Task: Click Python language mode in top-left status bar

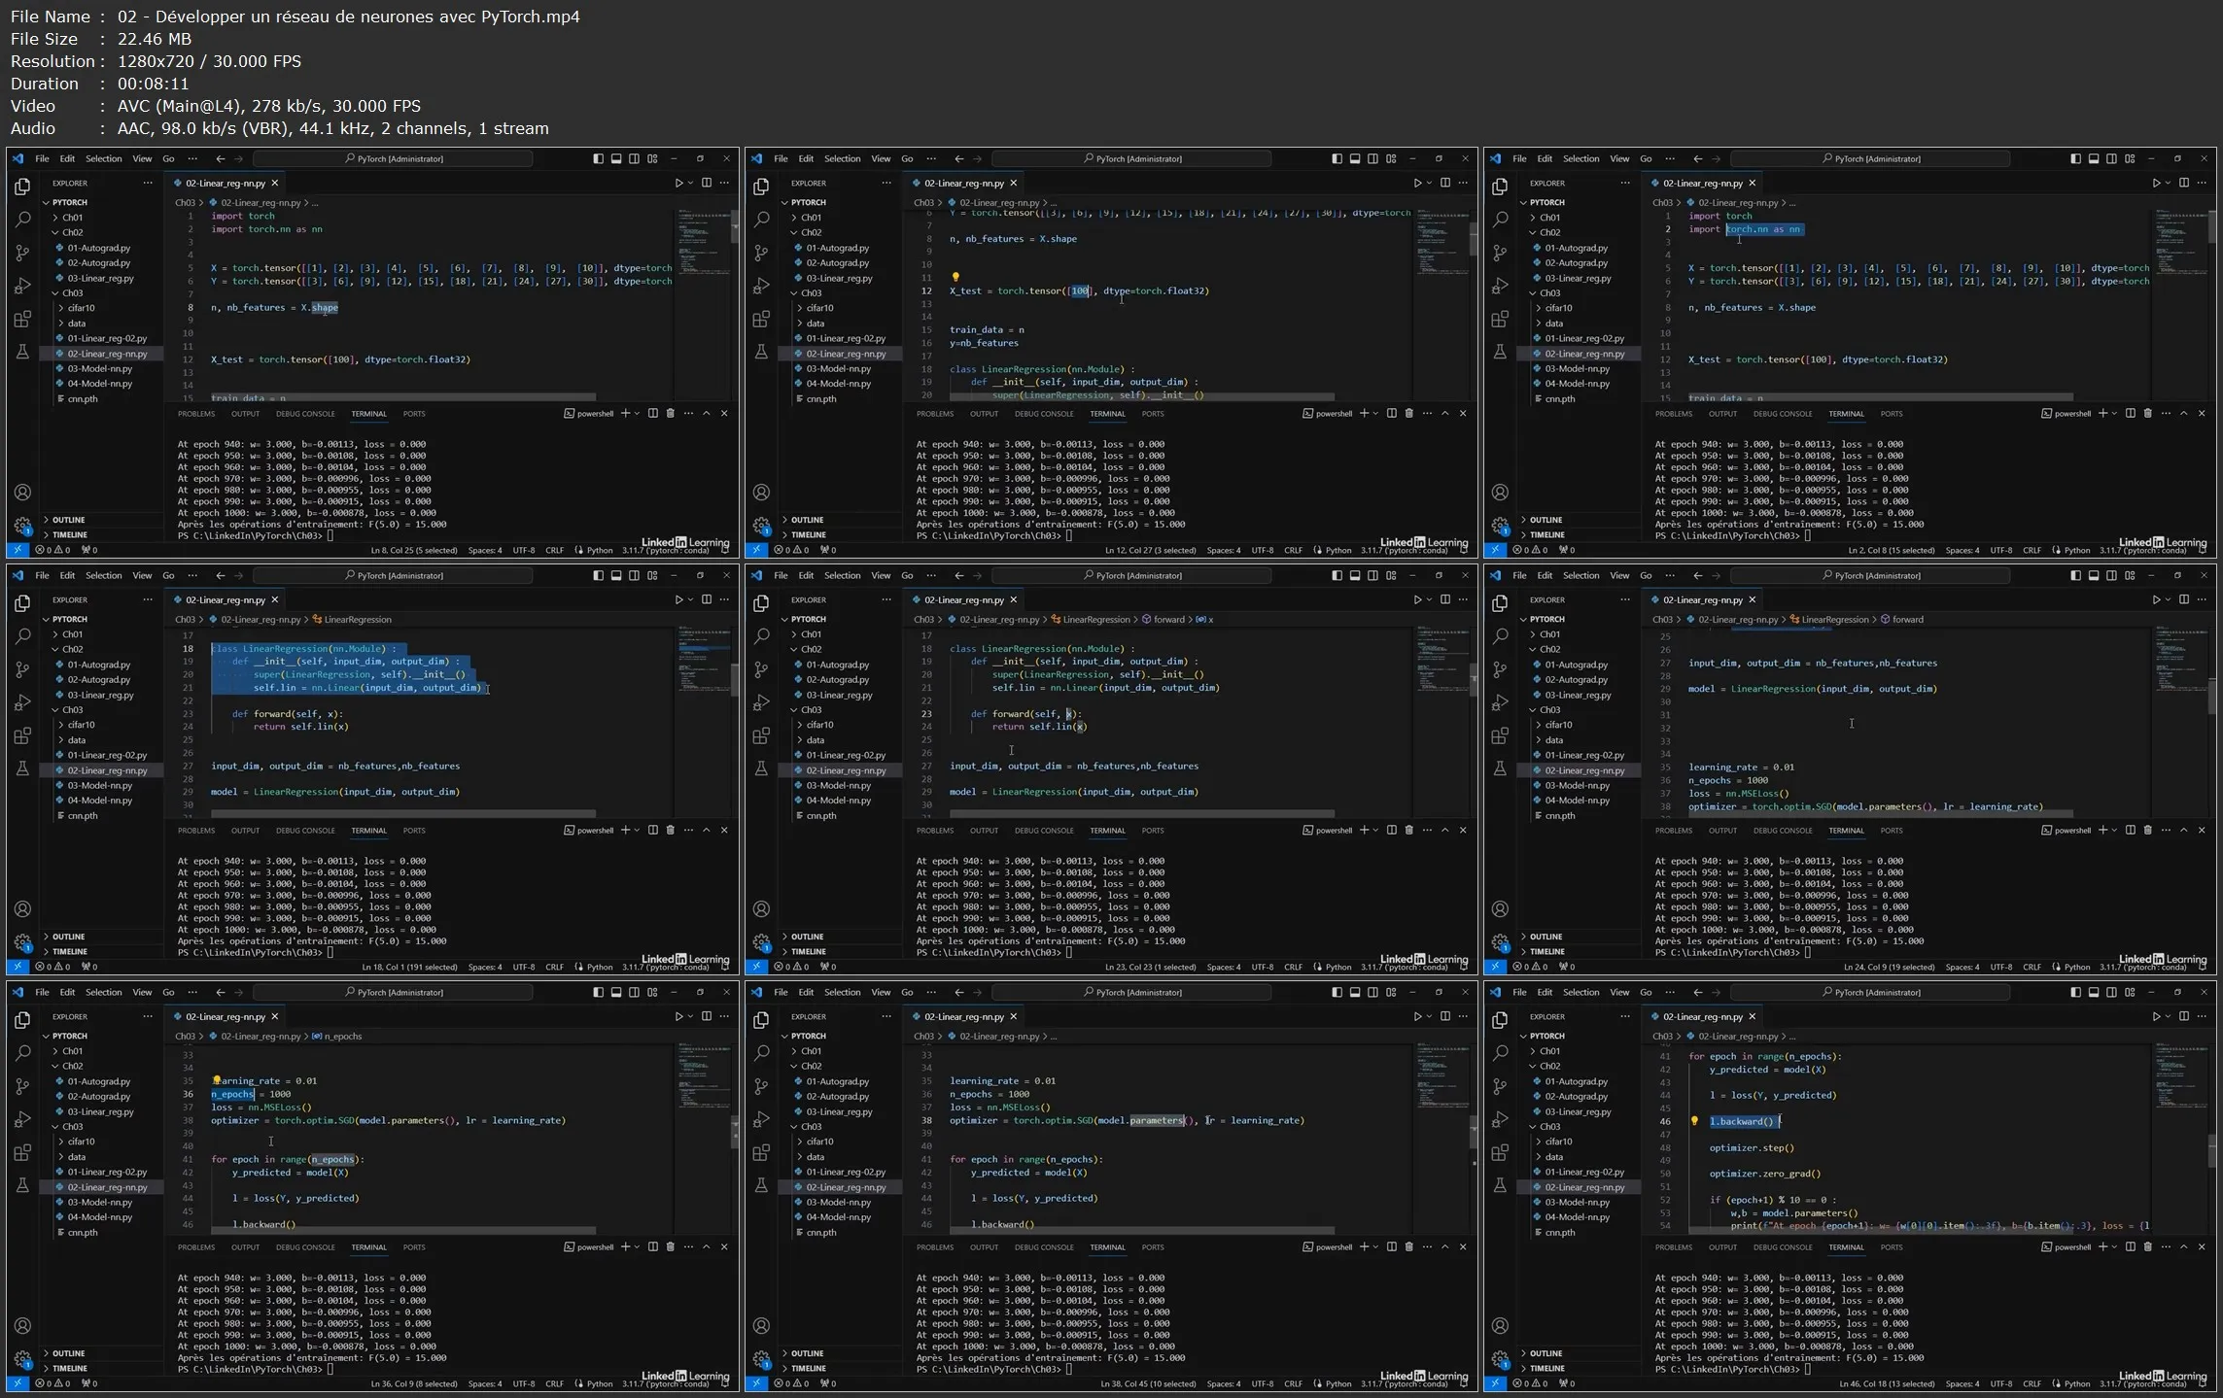Action: point(600,550)
